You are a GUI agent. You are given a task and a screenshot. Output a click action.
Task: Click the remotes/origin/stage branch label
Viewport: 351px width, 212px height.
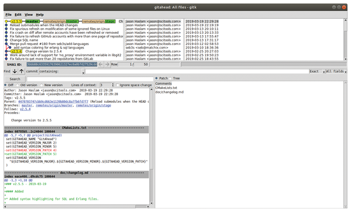[x=99, y=22]
